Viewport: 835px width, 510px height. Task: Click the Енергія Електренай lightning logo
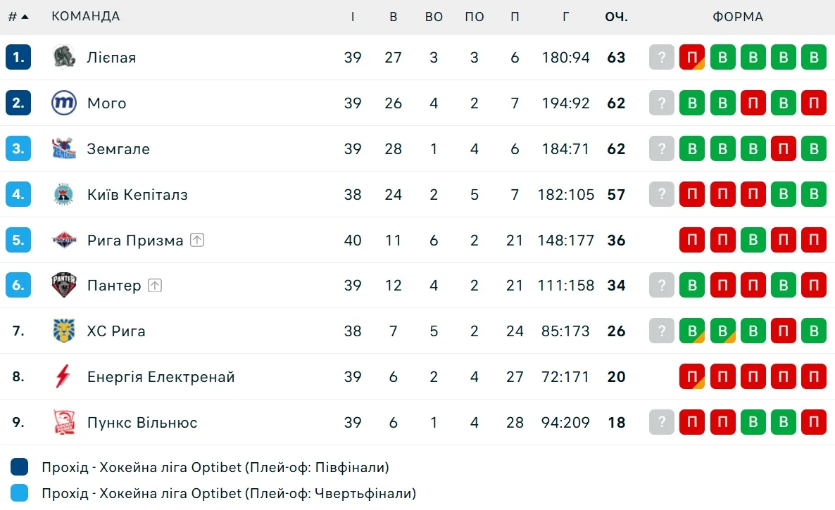pyautogui.click(x=64, y=376)
